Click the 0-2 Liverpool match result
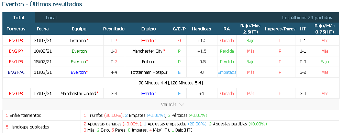The image size is (343, 136). [114, 40]
